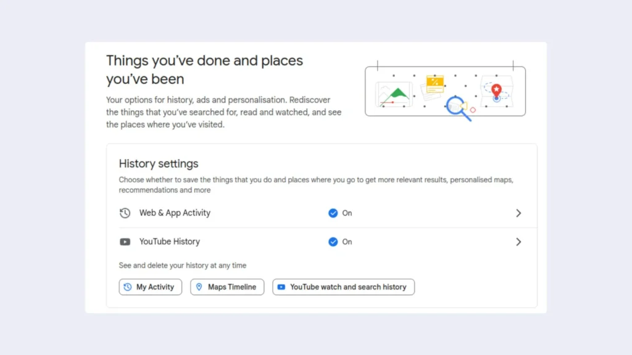Click the clock icon next to Web & App Activity
Image resolution: width=632 pixels, height=355 pixels.
[x=125, y=213]
